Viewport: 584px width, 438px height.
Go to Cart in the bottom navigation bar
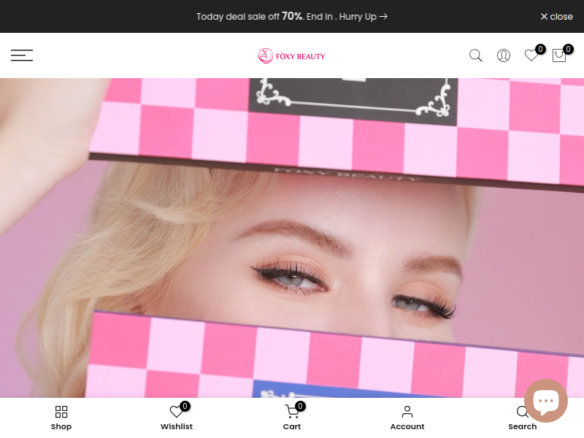(x=291, y=418)
